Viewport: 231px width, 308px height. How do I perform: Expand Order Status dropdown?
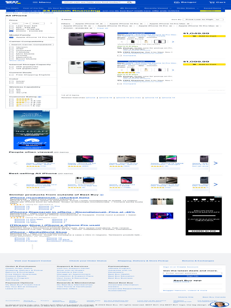pos(188,8)
